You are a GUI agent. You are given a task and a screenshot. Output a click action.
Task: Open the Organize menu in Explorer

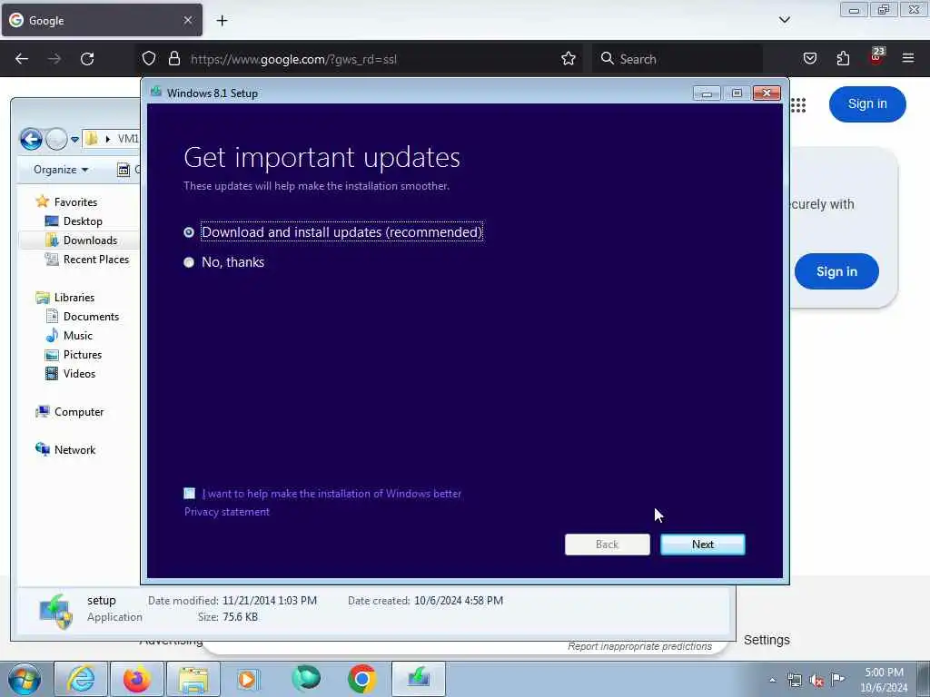tap(61, 170)
